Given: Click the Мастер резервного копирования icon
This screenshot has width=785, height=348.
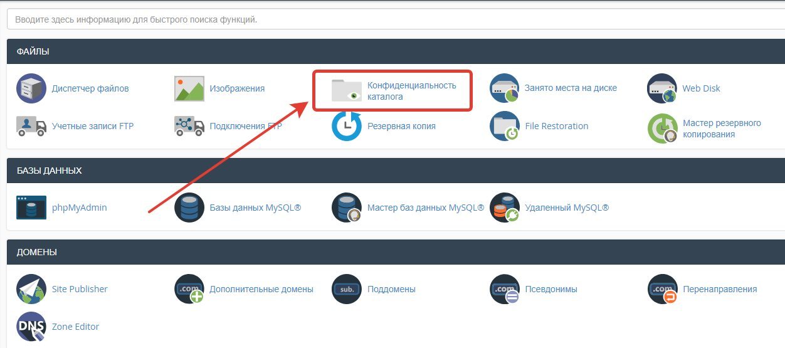Looking at the screenshot, I should coord(663,129).
